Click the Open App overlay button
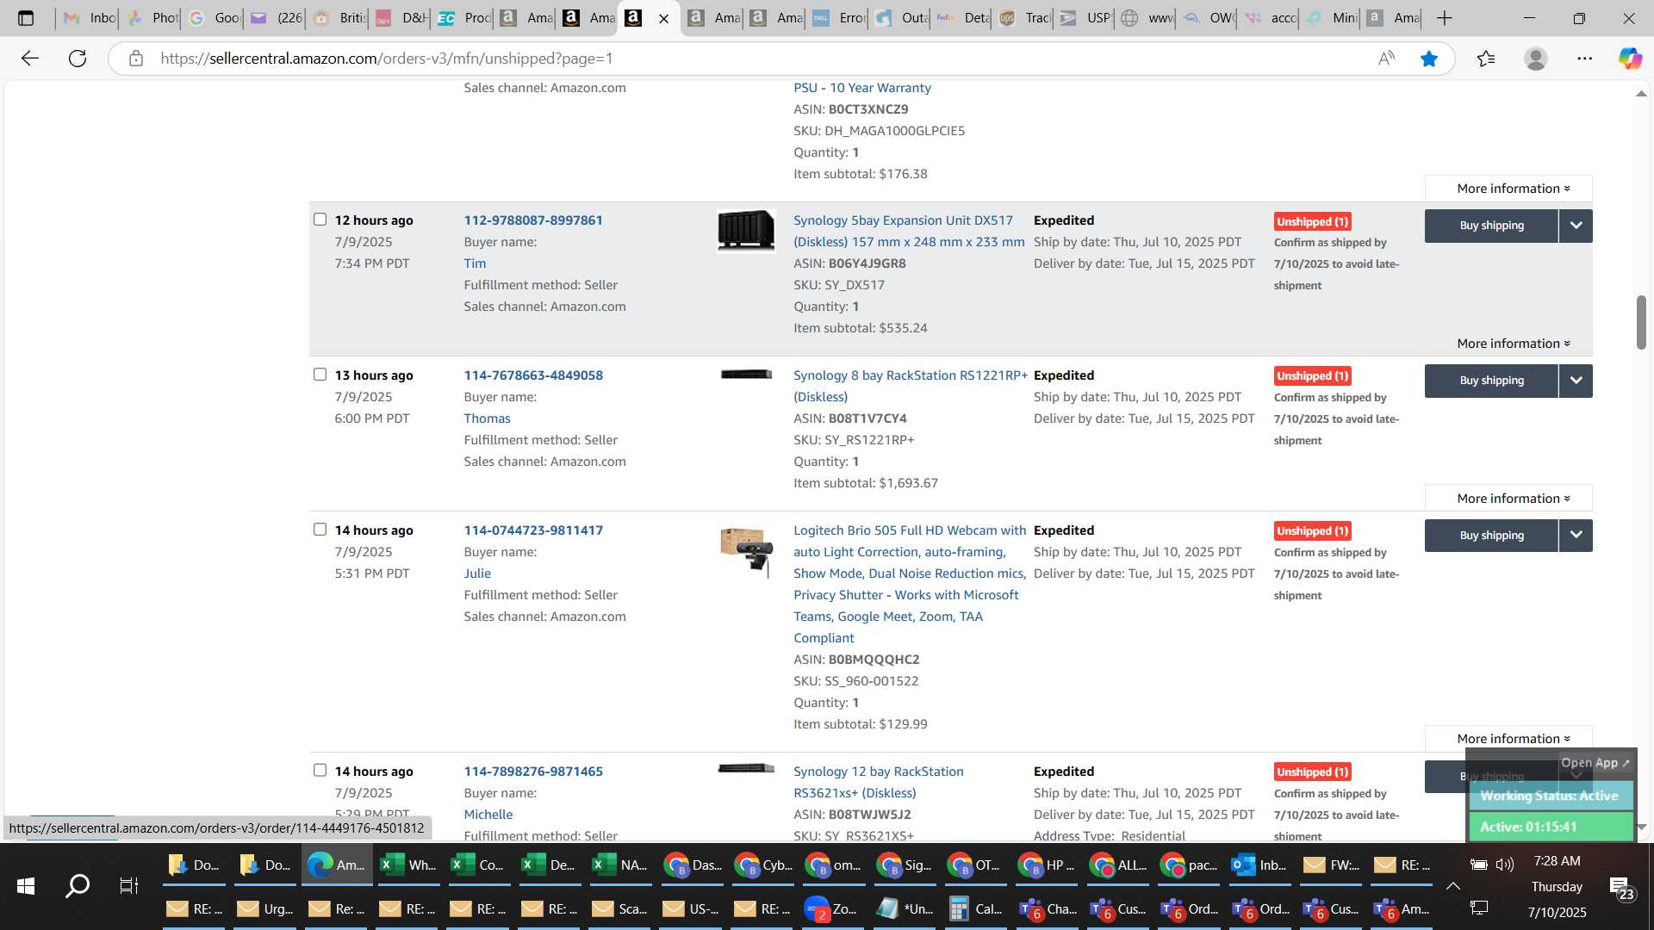The image size is (1654, 930). click(1595, 763)
